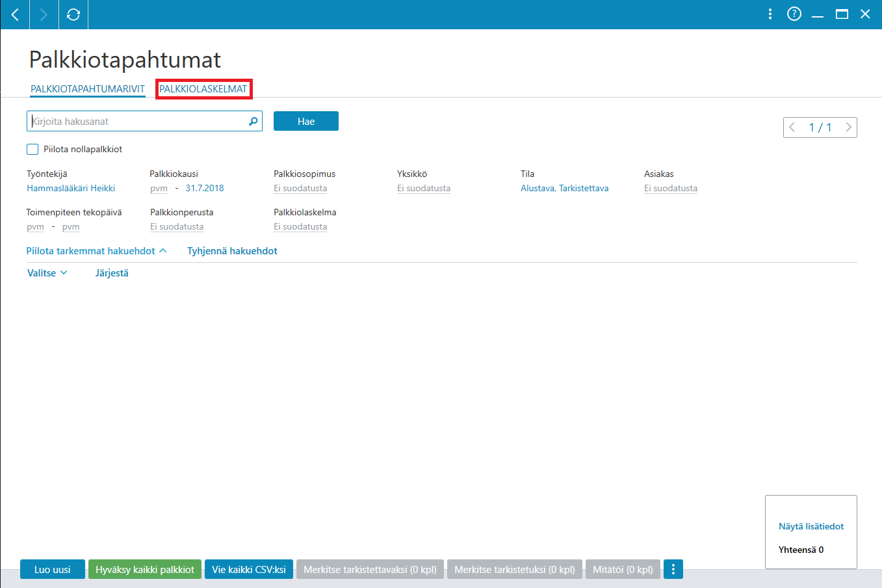
Task: Click the Hae search button
Action: pyautogui.click(x=306, y=121)
